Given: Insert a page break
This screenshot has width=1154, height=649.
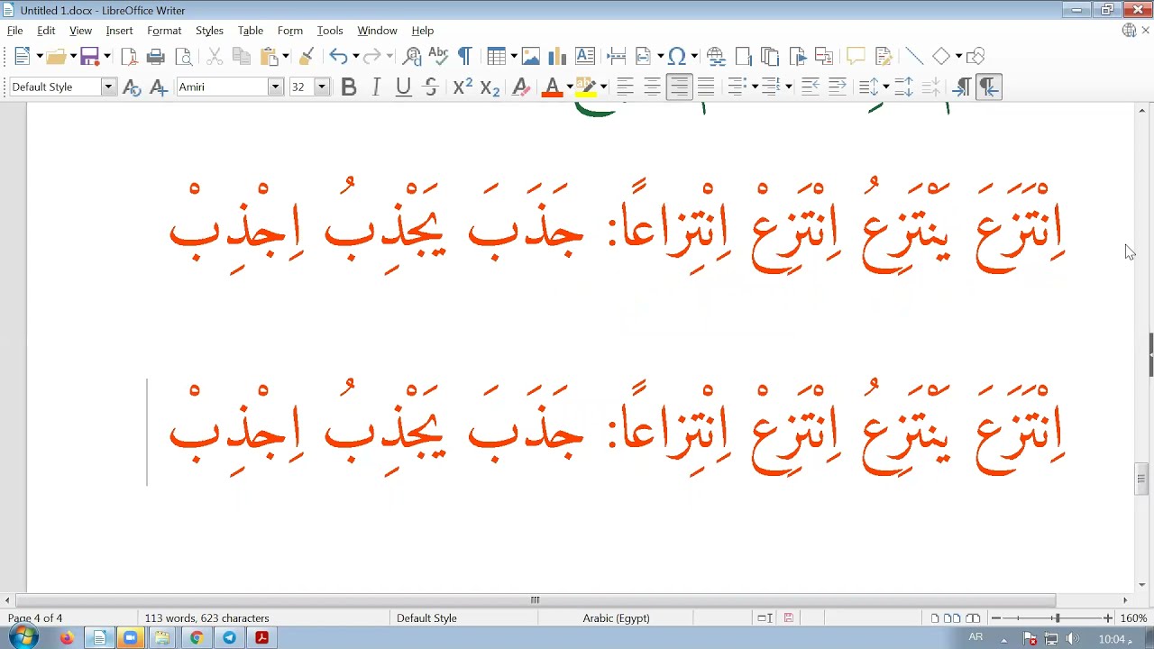Looking at the screenshot, I should point(617,57).
